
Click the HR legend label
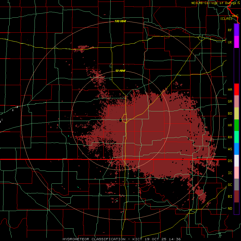coord(230,125)
